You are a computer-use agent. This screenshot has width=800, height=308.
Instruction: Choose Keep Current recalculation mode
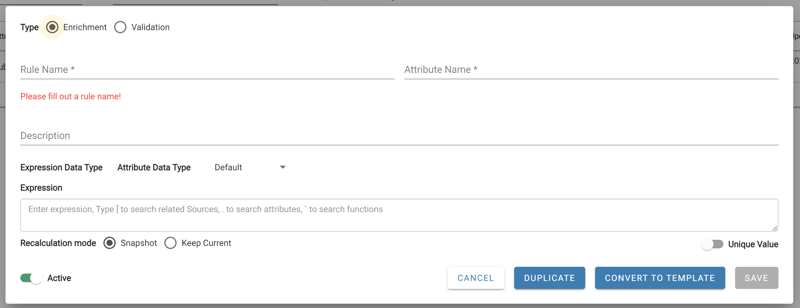click(170, 243)
